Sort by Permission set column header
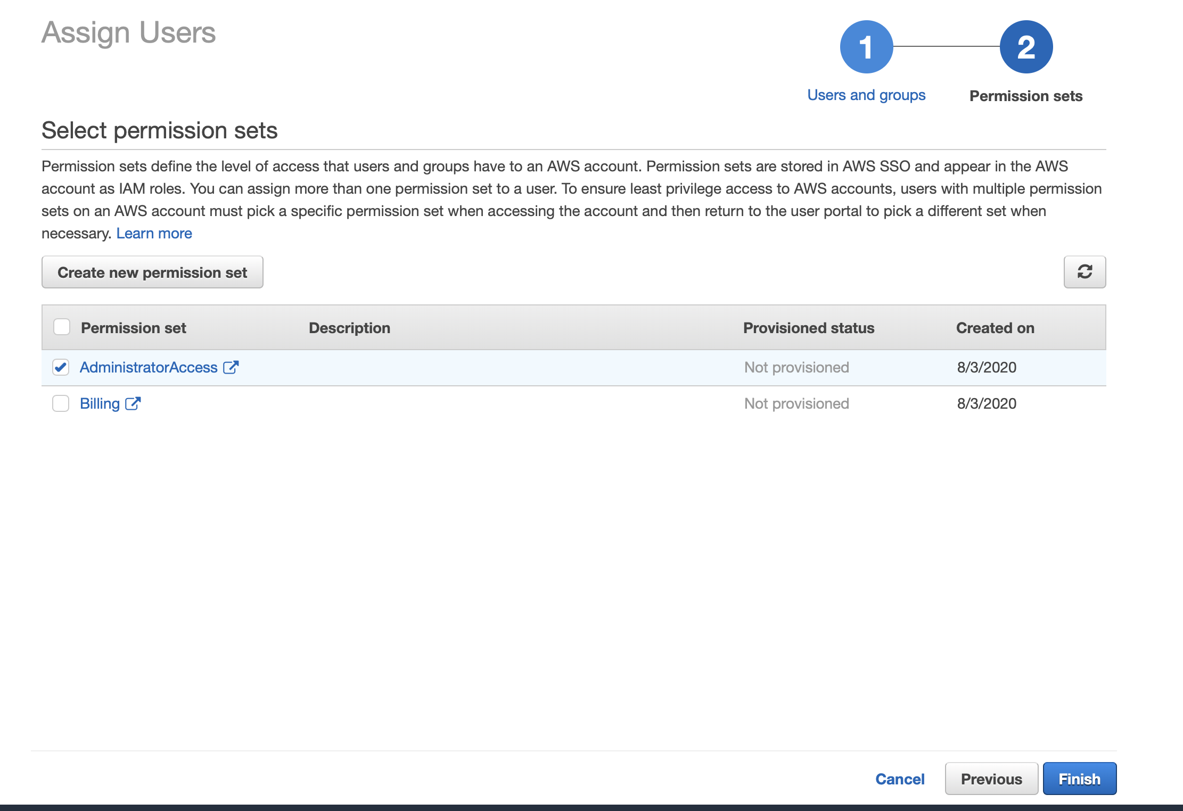 coord(133,328)
